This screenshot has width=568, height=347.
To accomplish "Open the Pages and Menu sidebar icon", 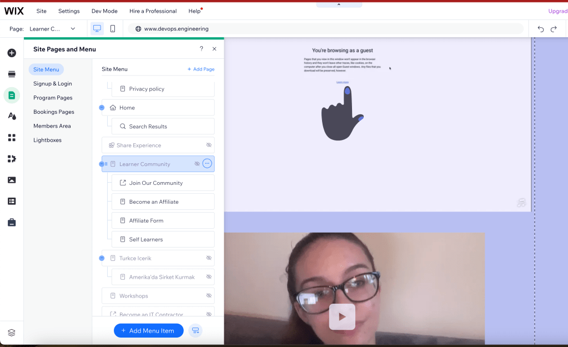I will click(x=12, y=95).
